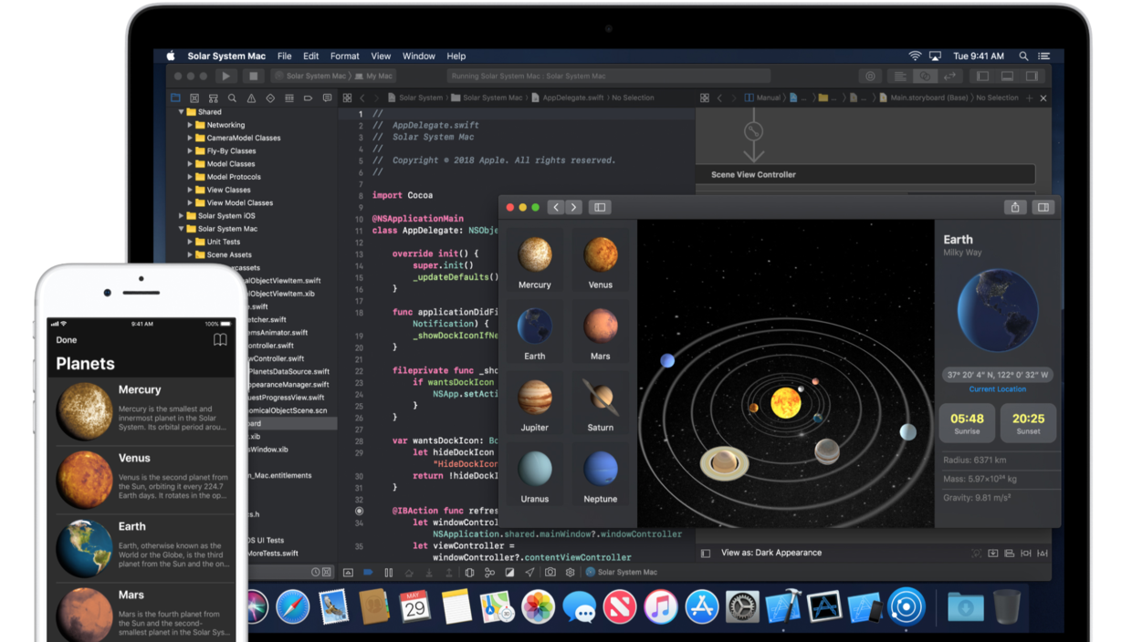Click the Xcode Stop button
Image resolution: width=1132 pixels, height=642 pixels.
tap(254, 77)
